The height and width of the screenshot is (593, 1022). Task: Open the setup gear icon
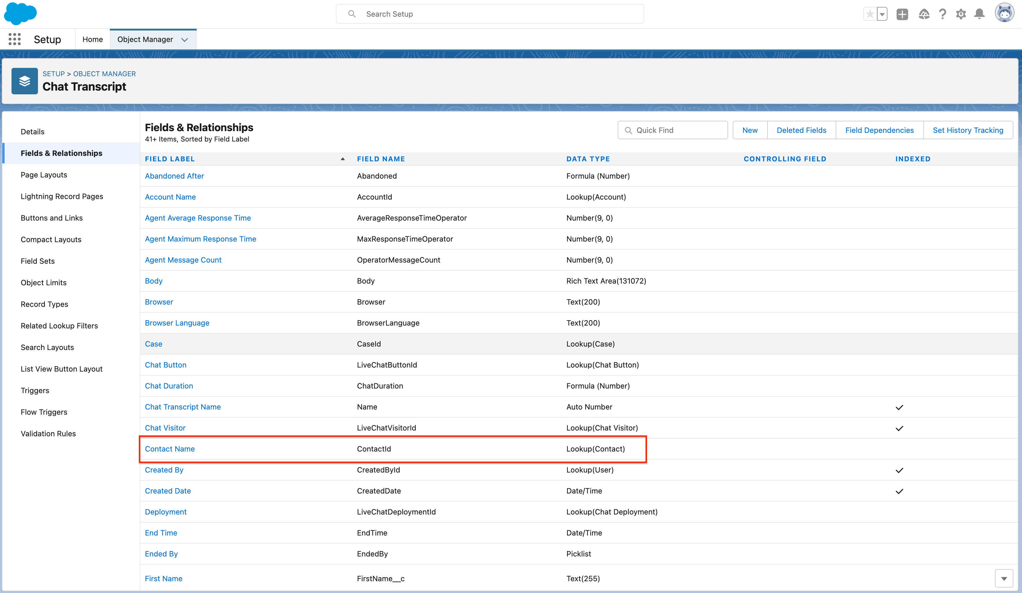pyautogui.click(x=961, y=14)
